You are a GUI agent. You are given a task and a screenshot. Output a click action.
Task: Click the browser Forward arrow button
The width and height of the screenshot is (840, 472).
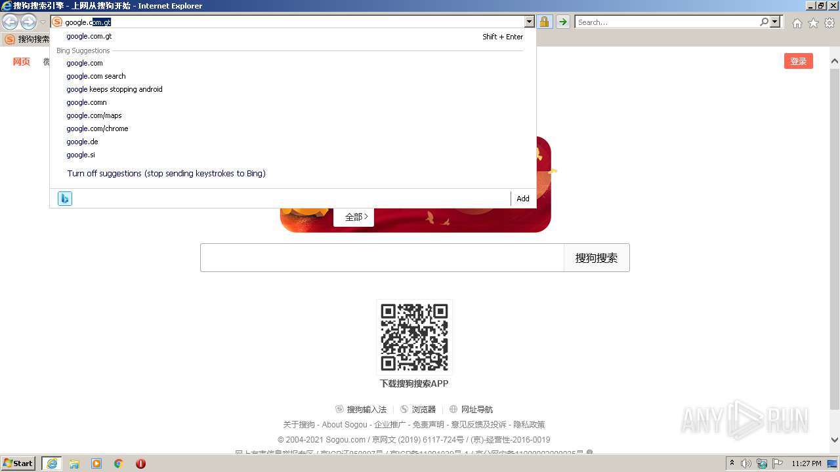(x=28, y=22)
